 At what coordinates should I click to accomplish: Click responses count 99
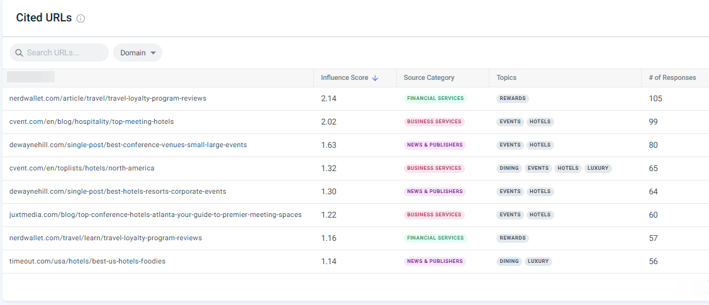[x=654, y=122]
